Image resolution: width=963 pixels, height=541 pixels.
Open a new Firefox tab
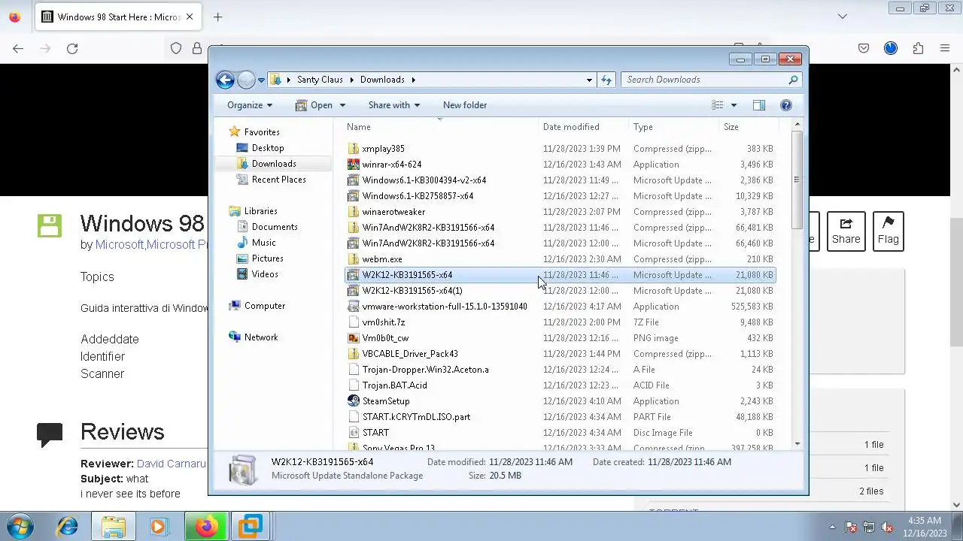tap(217, 17)
